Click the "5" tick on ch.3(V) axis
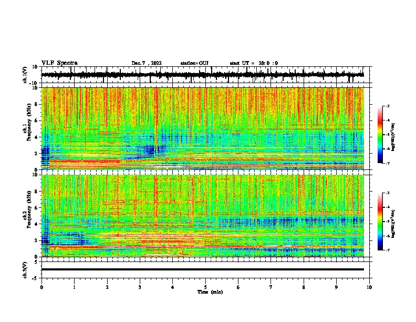The height and width of the screenshot is (322, 416). 36,262
